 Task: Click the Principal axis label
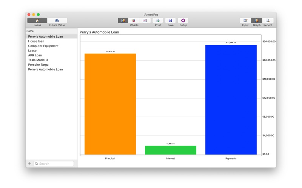pos(110,158)
